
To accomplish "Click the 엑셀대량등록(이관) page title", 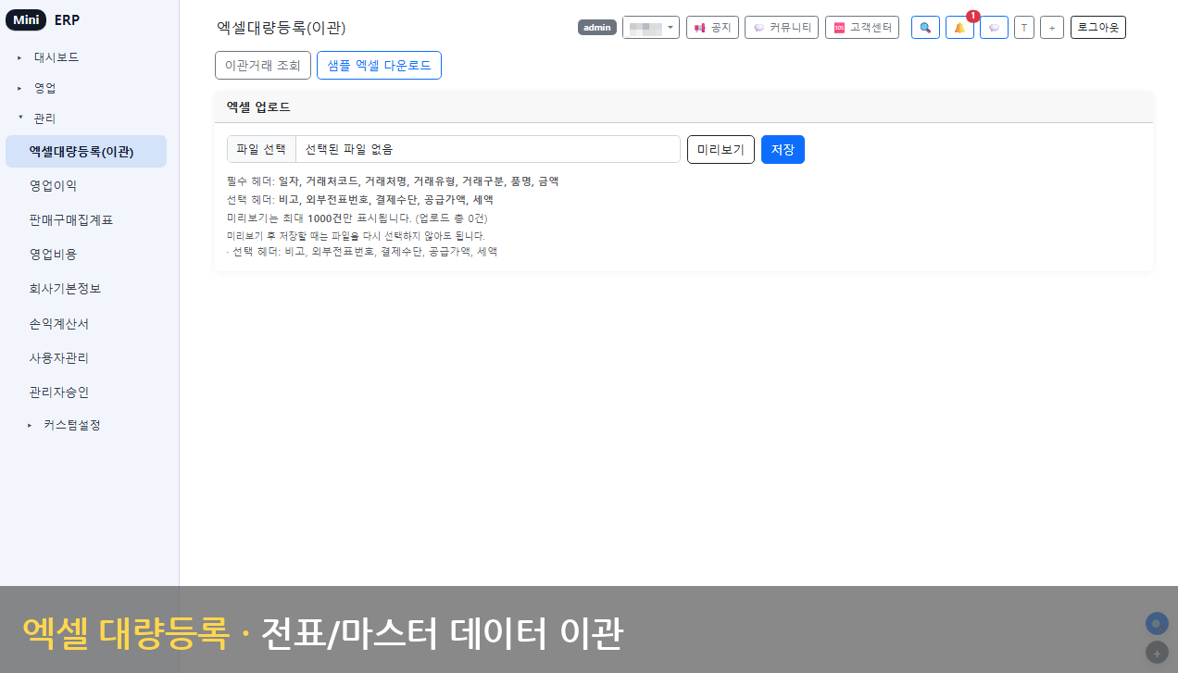I will (281, 28).
